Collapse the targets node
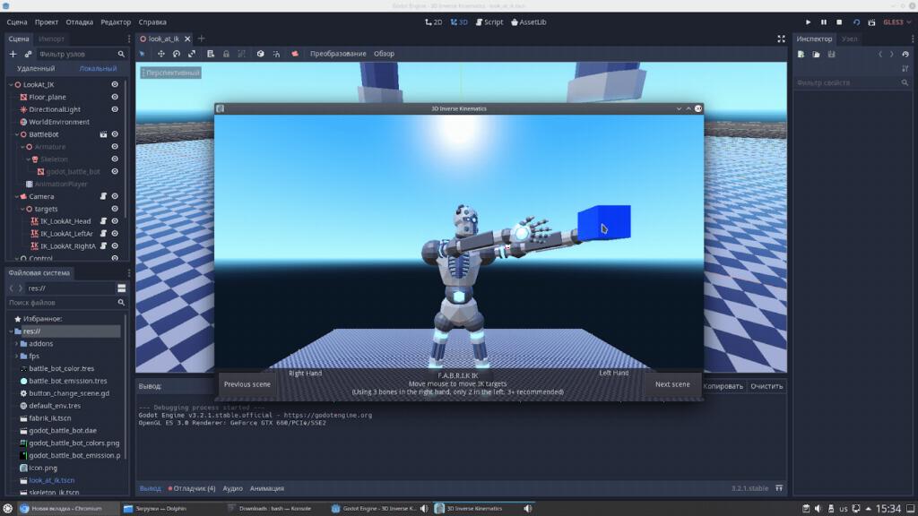Viewport: 918px width, 516px height. pos(22,209)
